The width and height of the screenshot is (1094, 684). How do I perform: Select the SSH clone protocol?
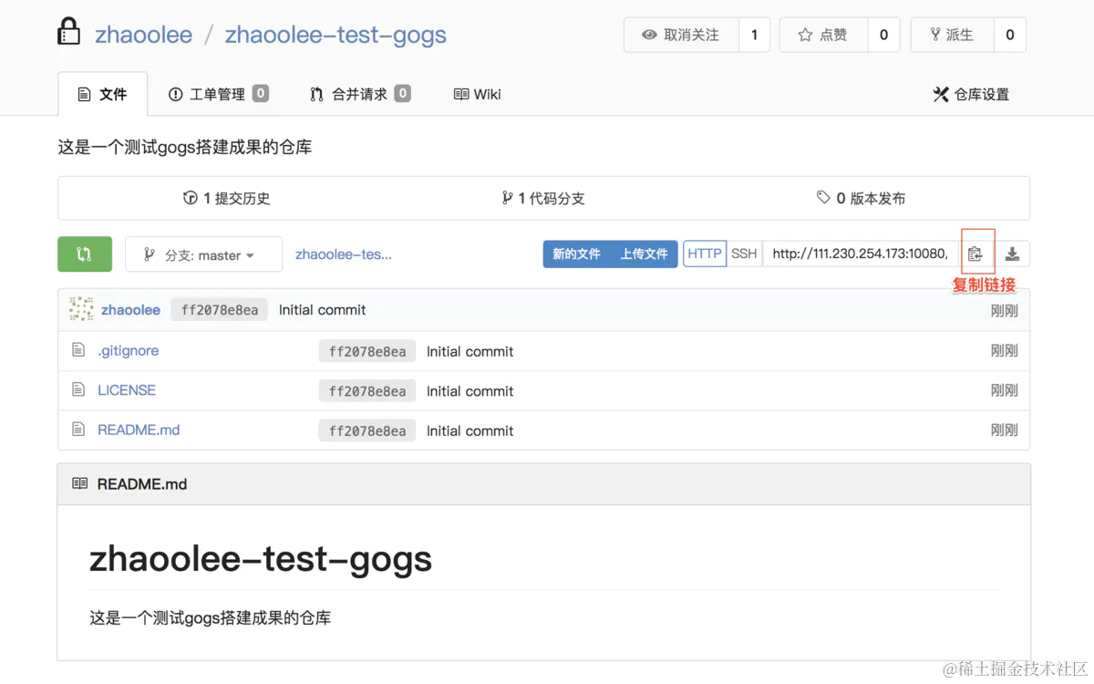(x=744, y=254)
